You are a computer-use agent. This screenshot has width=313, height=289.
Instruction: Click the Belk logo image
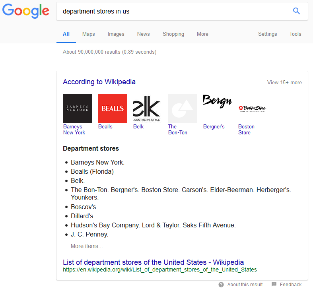coord(147,109)
